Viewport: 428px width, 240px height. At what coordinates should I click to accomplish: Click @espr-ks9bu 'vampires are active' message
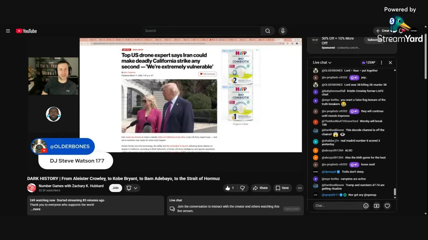pos(344,179)
